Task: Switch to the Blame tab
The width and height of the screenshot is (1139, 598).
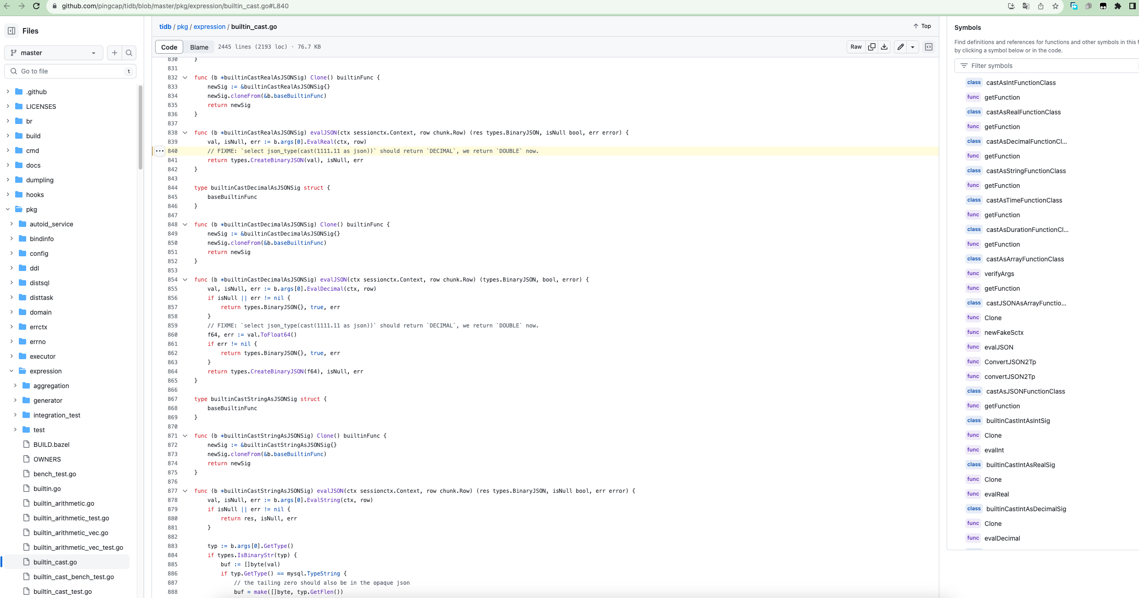Action: 199,47
